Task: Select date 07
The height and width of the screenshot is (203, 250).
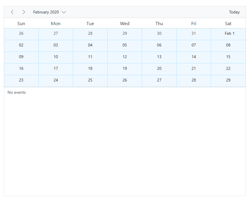Action: (194, 46)
